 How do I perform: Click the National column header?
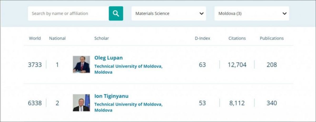tap(57, 38)
